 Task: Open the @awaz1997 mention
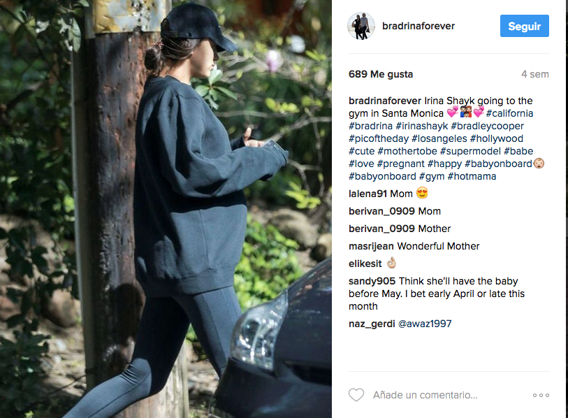tap(425, 324)
